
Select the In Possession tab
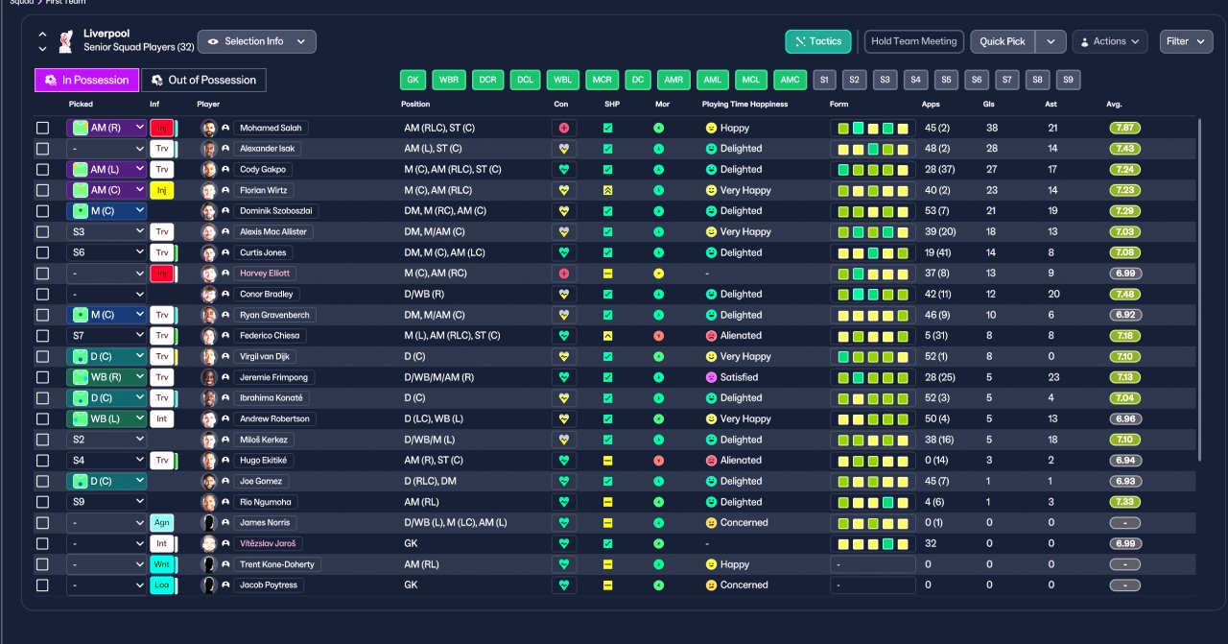pos(86,81)
